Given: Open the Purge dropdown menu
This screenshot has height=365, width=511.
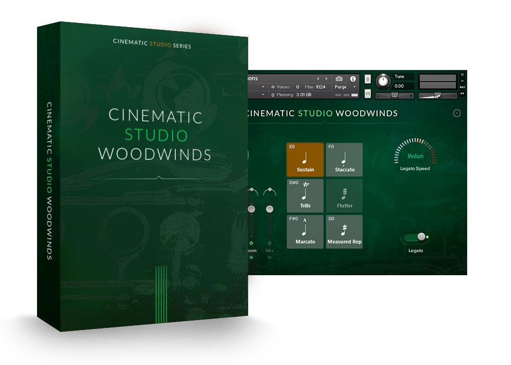Looking at the screenshot, I should (x=347, y=87).
